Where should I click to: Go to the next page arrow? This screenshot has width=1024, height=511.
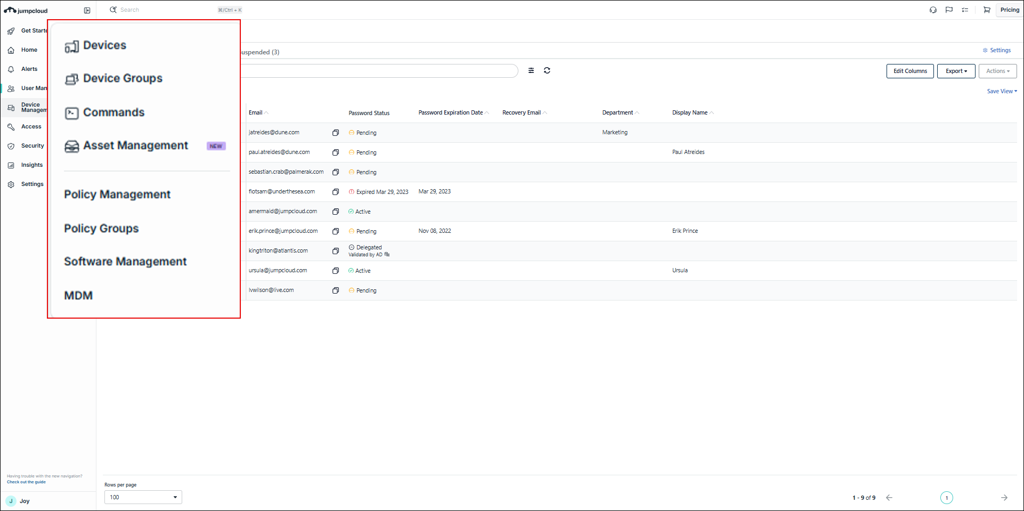coord(1004,498)
